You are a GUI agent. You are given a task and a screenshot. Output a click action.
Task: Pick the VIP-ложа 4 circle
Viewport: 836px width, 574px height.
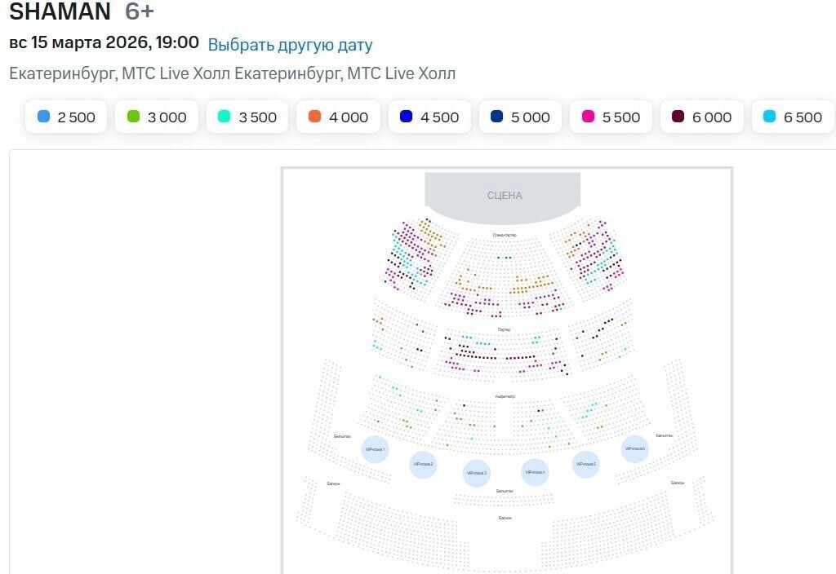(535, 472)
